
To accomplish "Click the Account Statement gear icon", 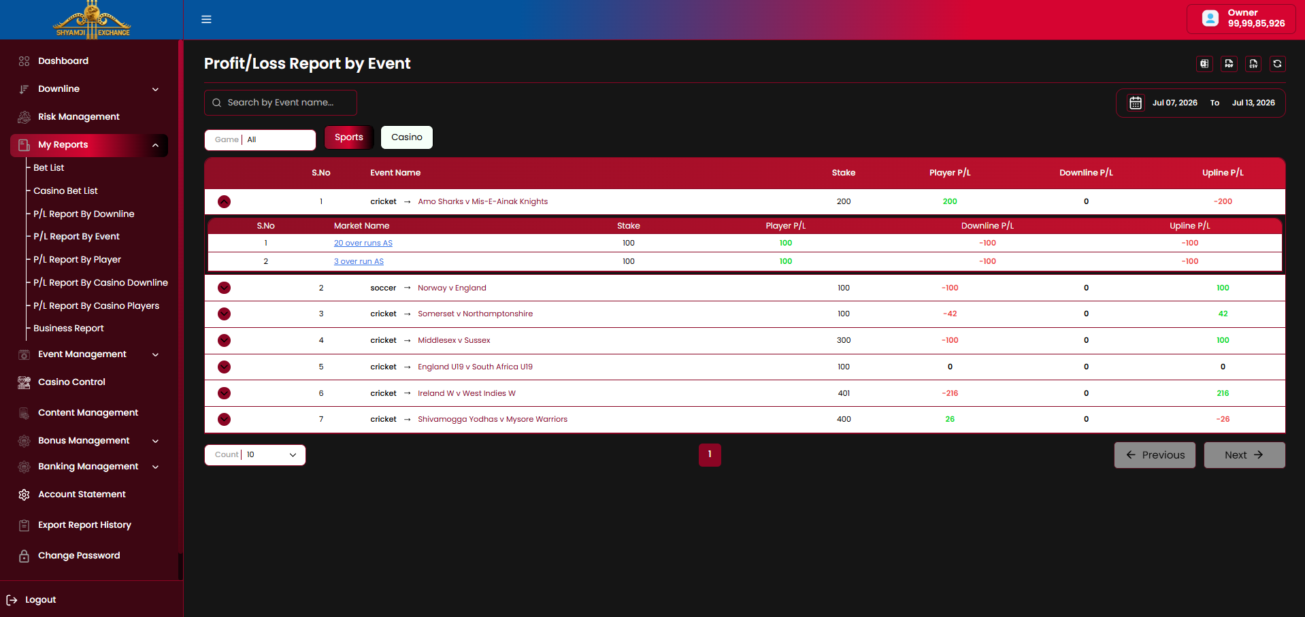I will pos(24,495).
